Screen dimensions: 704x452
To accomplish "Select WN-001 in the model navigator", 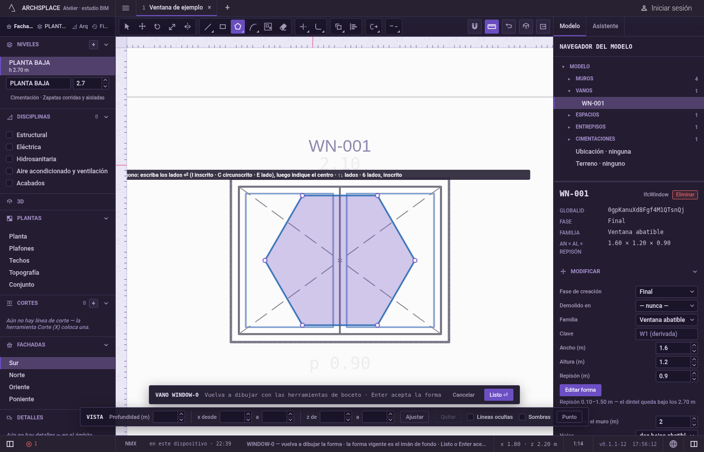I will point(629,103).
